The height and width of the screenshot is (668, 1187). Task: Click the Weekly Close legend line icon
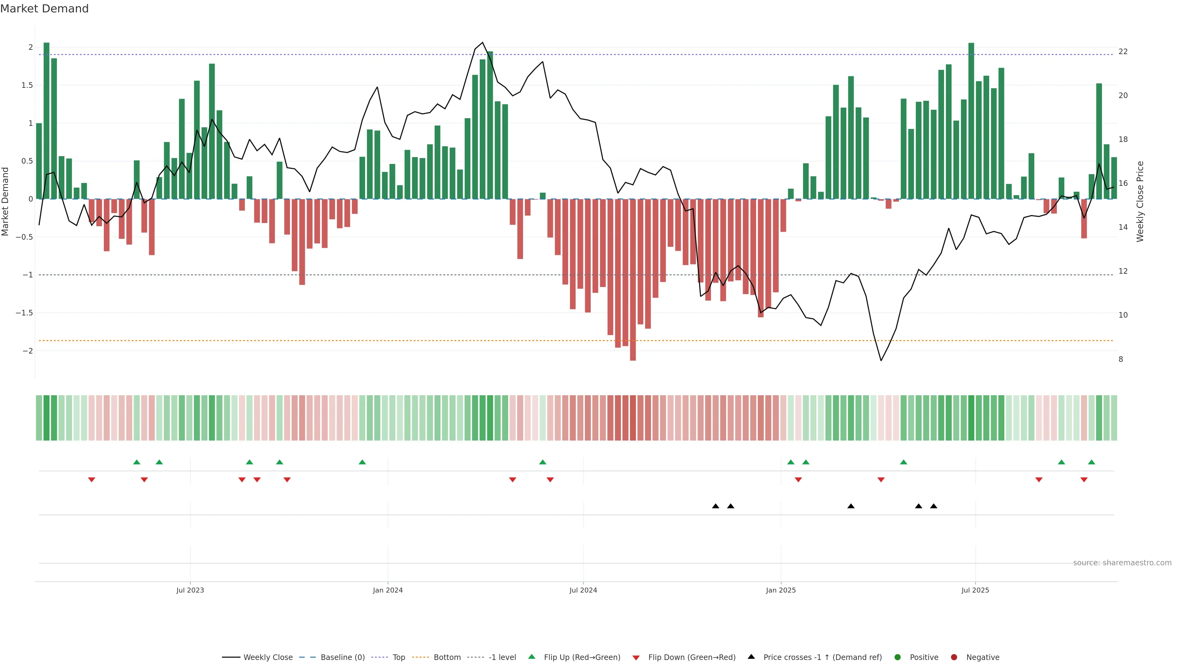point(231,657)
